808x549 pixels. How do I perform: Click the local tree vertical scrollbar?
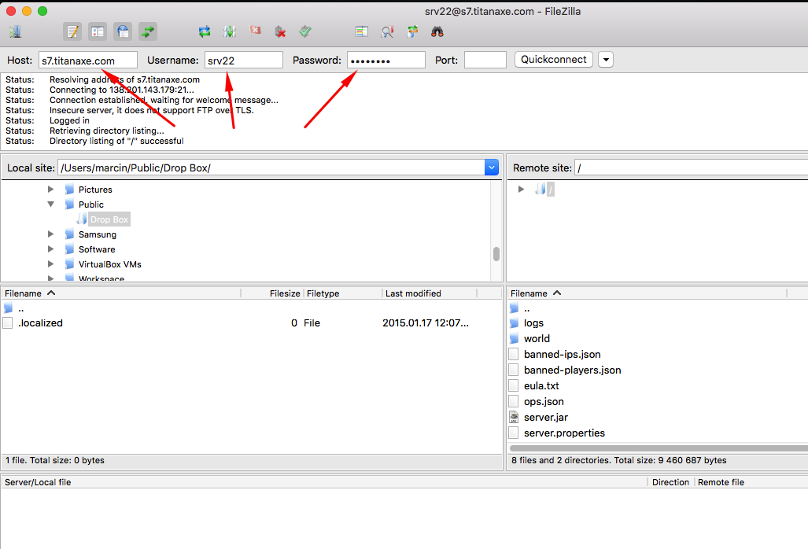tap(496, 253)
